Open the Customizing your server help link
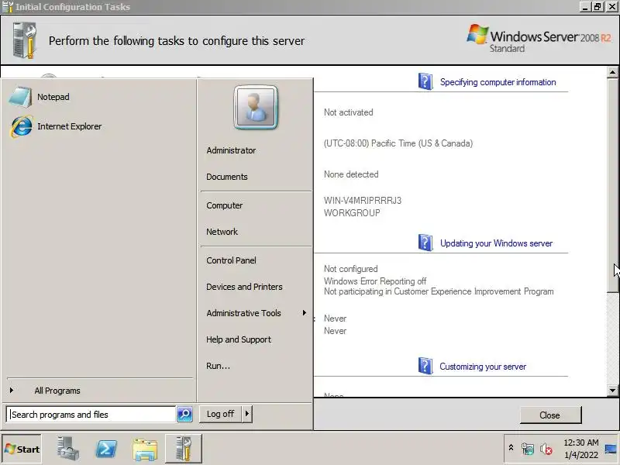620x465 pixels. pos(483,367)
